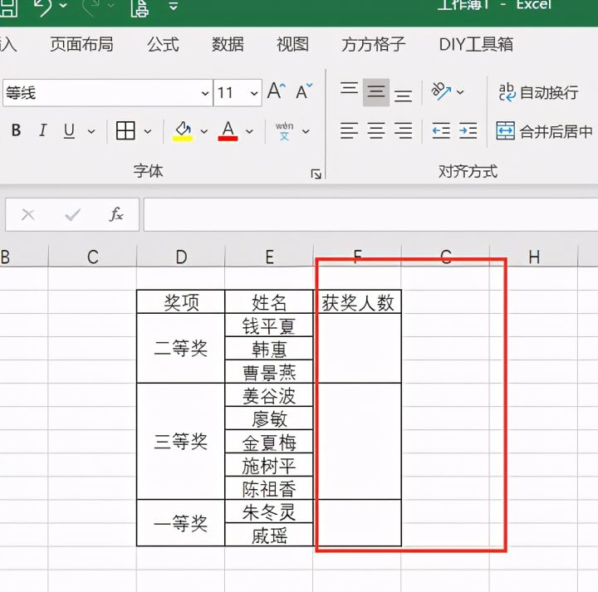Toggle Underline formatting
This screenshot has height=592, width=598.
point(69,130)
